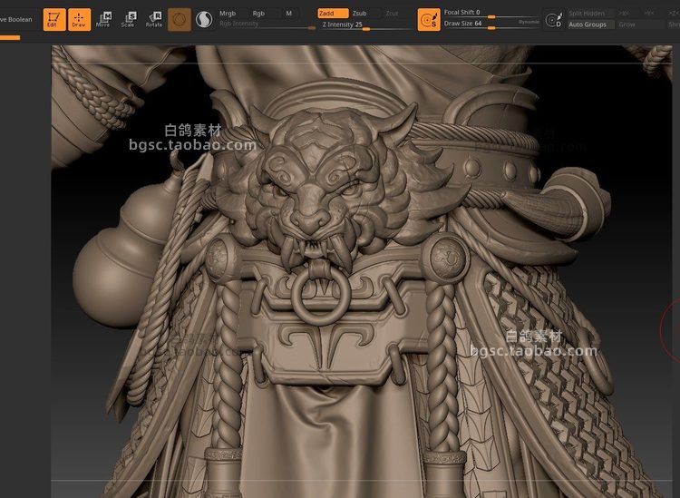This screenshot has width=680, height=498.
Task: Click the round S-curve icon
Action: (x=203, y=19)
